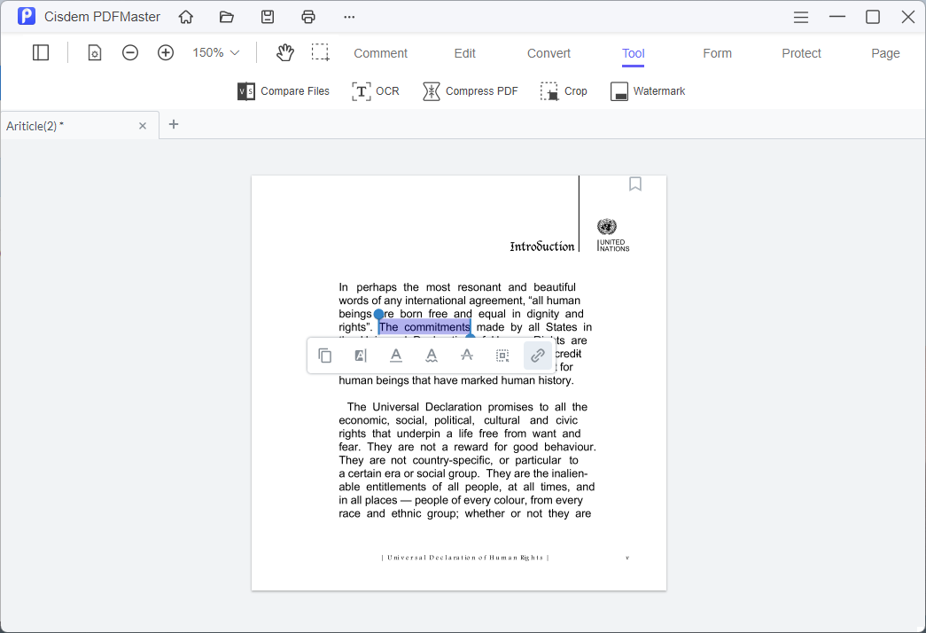Screen dimensions: 926x633
Task: Click Compress PDF
Action: (470, 91)
